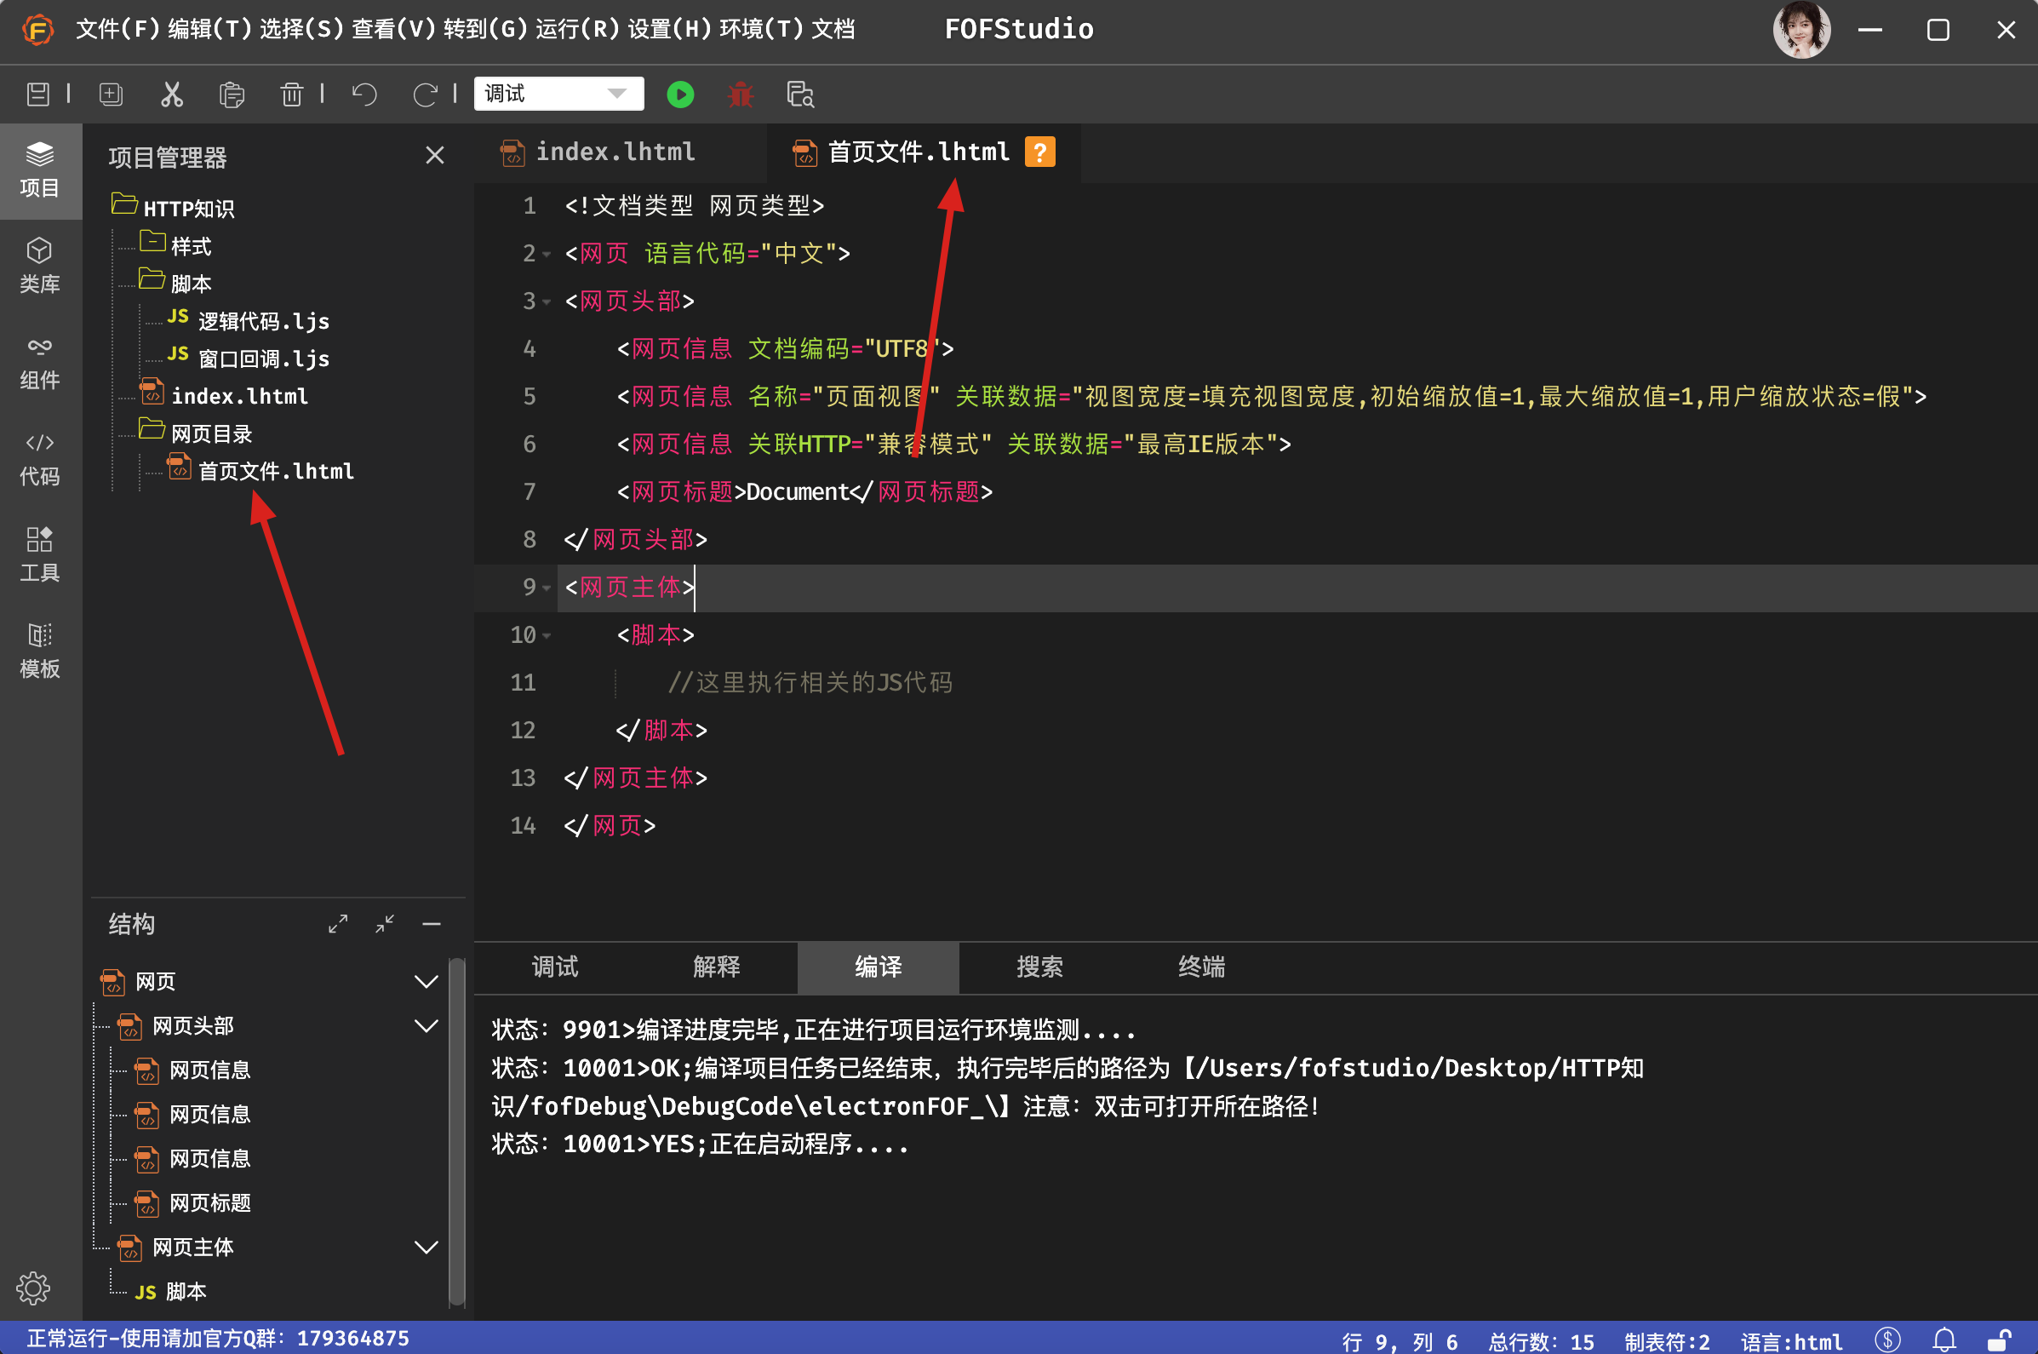
Task: Click the notification bell in status bar
Action: click(x=1944, y=1340)
